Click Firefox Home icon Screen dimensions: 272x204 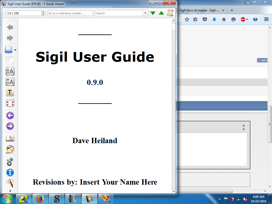point(224,19)
